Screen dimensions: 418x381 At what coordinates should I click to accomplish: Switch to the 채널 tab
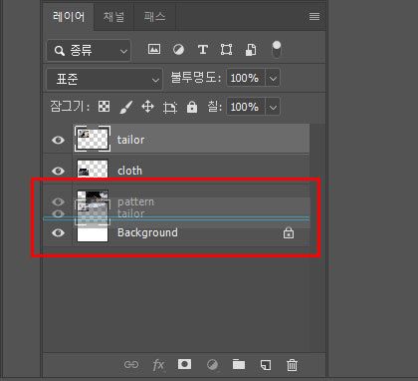113,16
